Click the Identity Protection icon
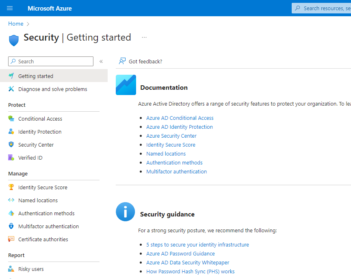The width and height of the screenshot is (351, 279). (x=11, y=131)
